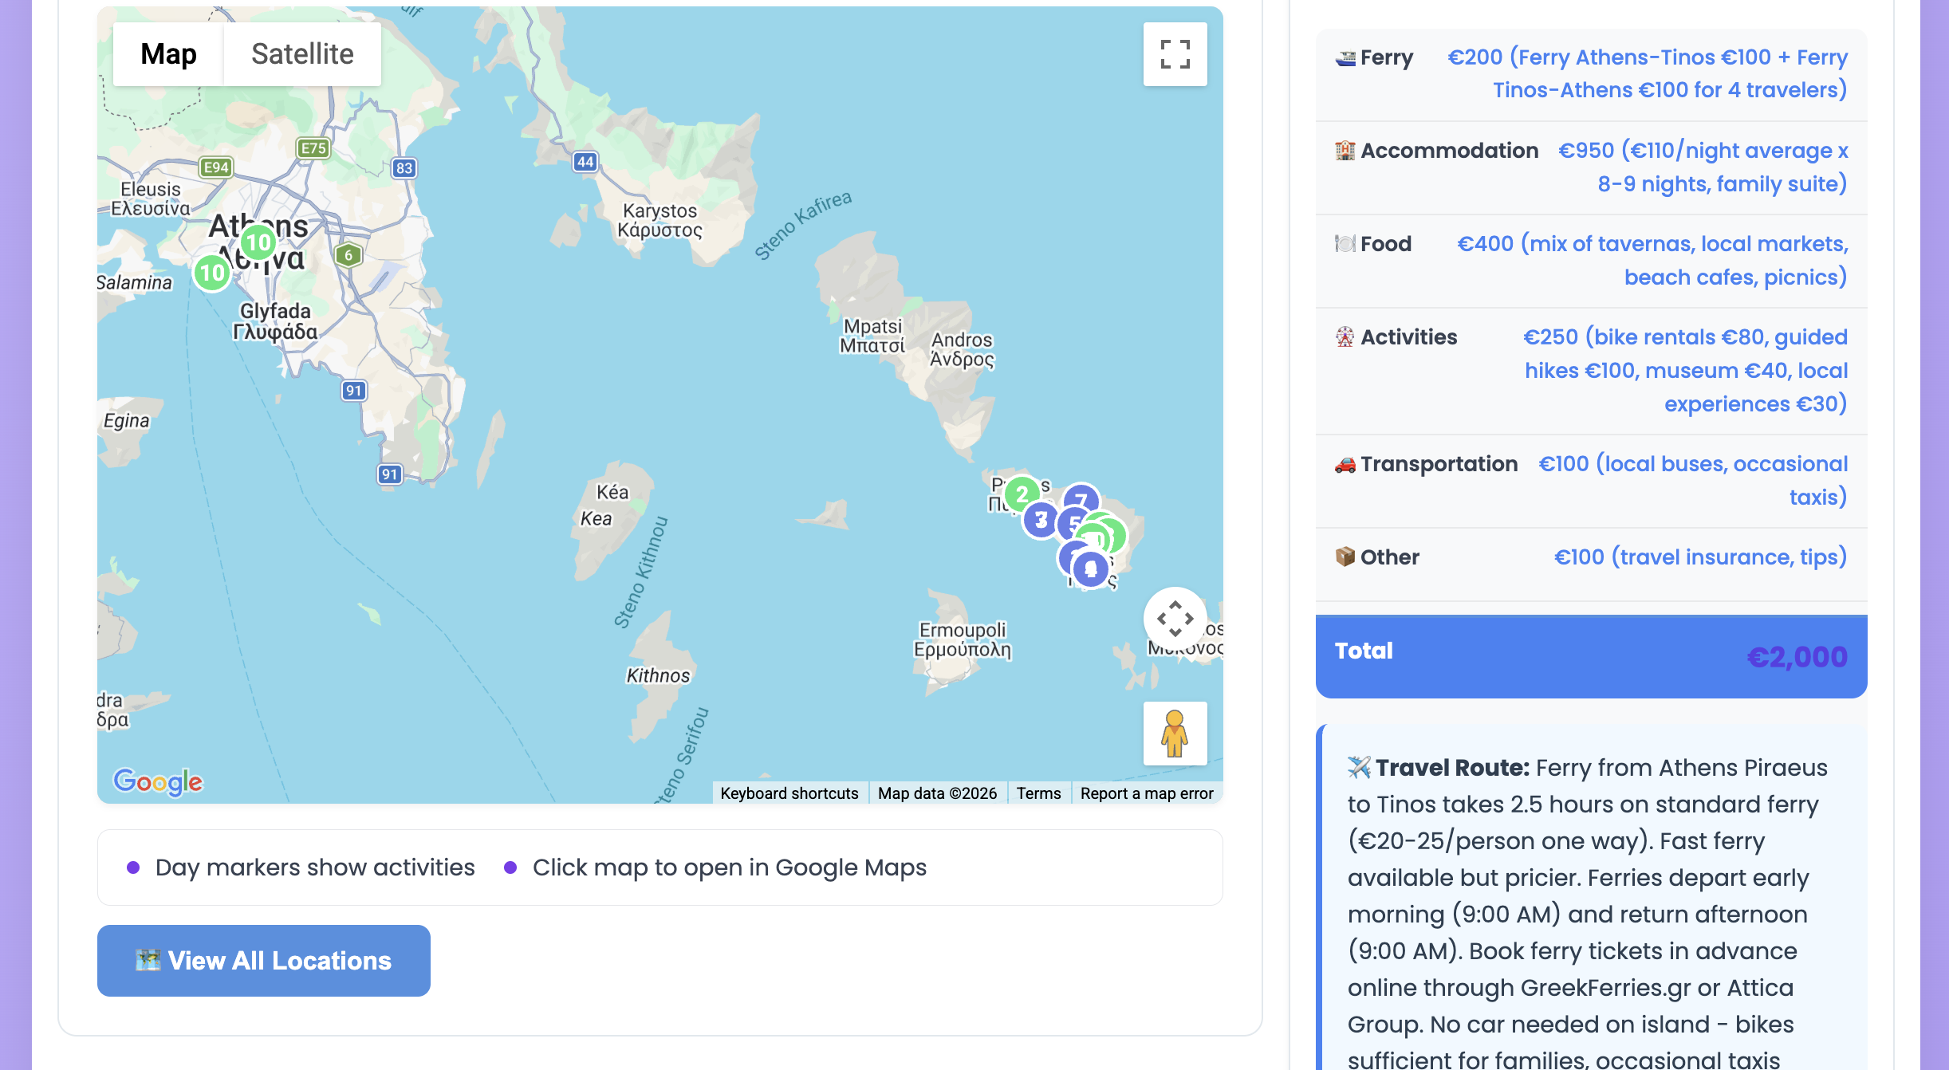Screen dimensions: 1949x1070
Task: Select the blue day 5 map marker
Action: (x=1073, y=523)
